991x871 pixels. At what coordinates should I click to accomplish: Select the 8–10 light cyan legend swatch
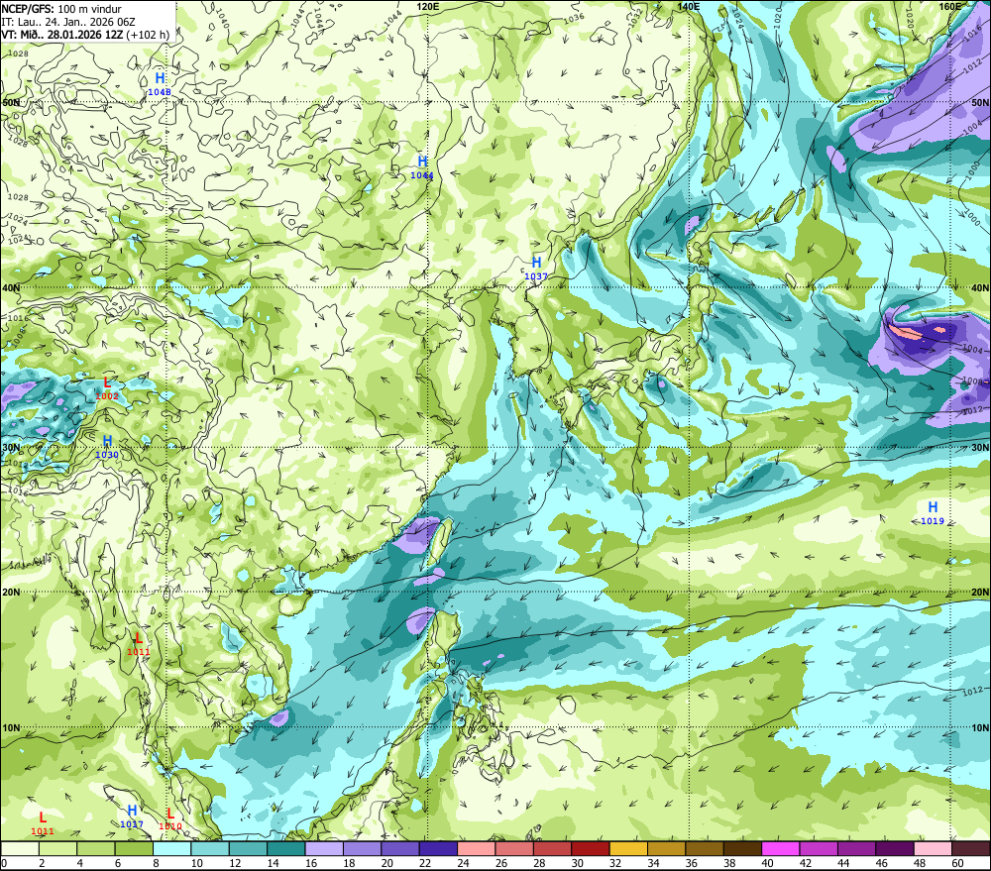pos(171,848)
